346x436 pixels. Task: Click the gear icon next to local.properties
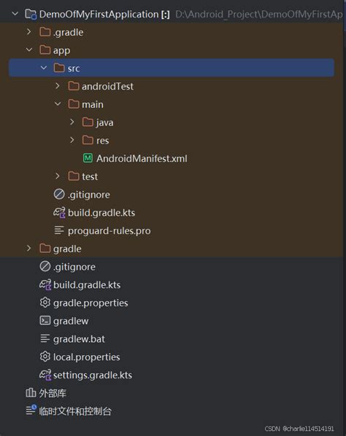pyautogui.click(x=45, y=357)
